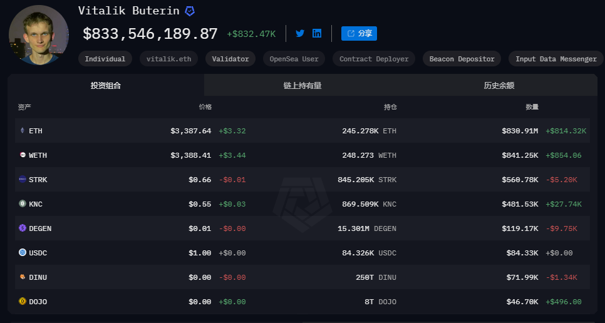Click the DINU token icon
Screen dimensions: 605x323
[x=23, y=277]
